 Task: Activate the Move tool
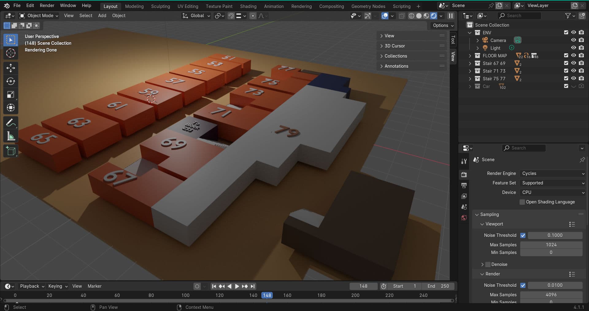tap(11, 68)
